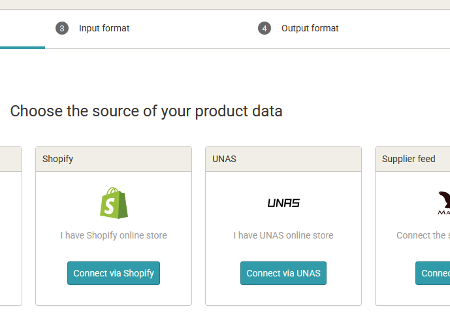Image resolution: width=450 pixels, height=315 pixels.
Task: Click the Supplier feed card description text
Action: coord(423,235)
